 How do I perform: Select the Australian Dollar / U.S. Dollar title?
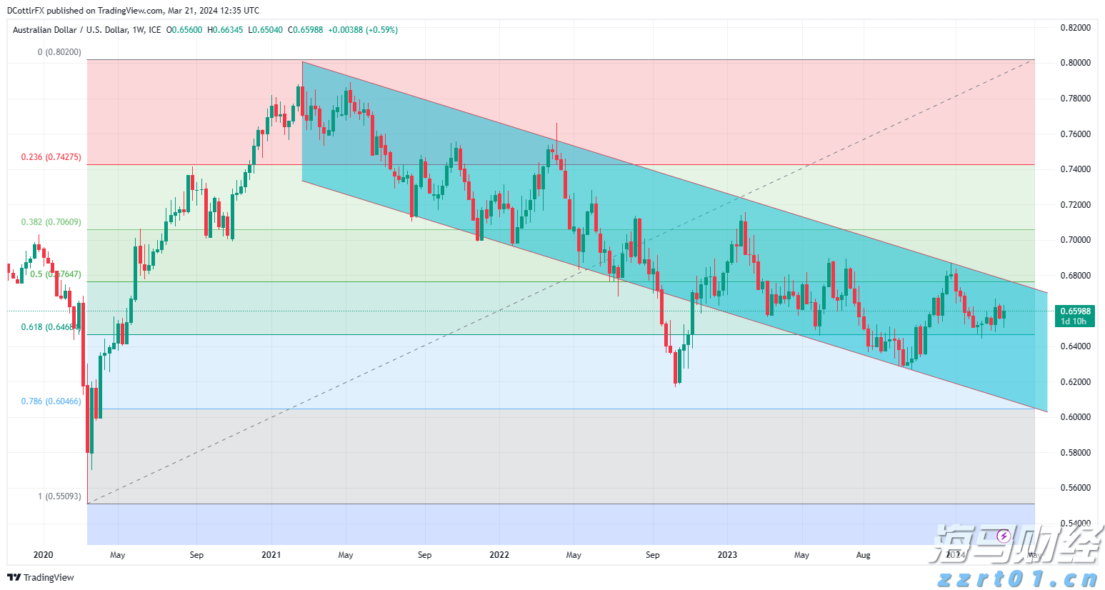point(70,30)
